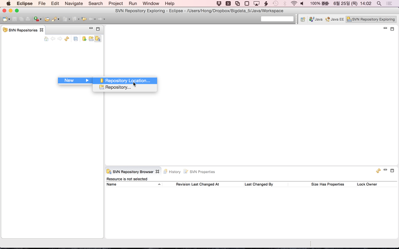Click the volume menu bar icon
The width and height of the screenshot is (399, 249).
pos(302,3)
